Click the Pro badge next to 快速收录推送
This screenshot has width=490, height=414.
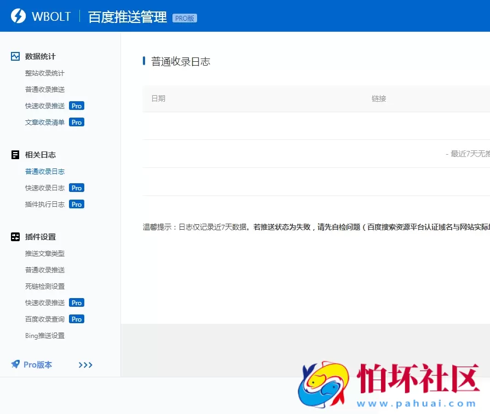point(76,106)
